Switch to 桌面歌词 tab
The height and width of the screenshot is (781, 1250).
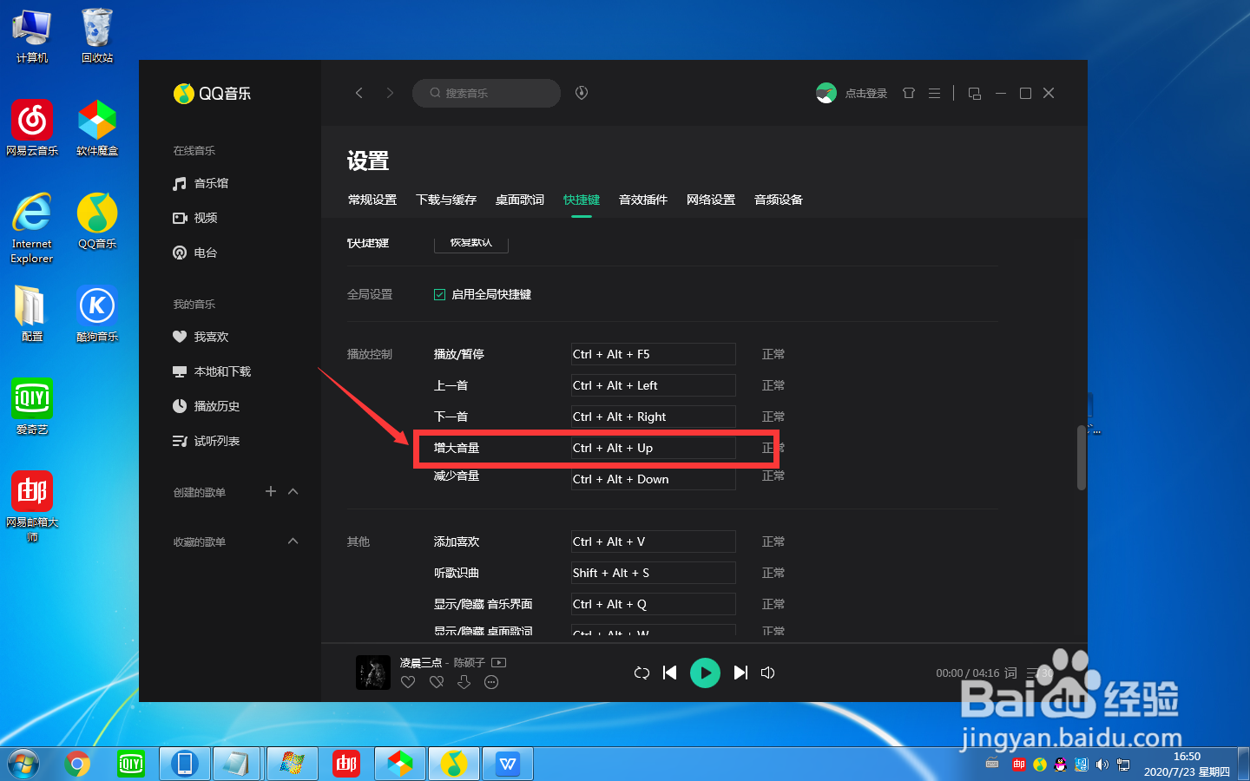point(520,200)
